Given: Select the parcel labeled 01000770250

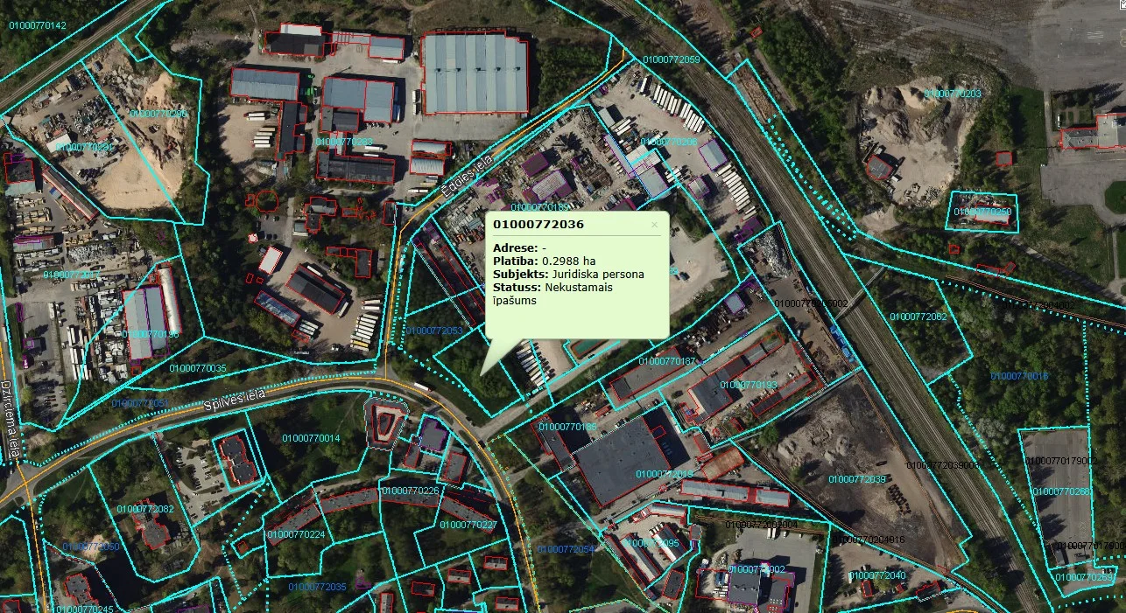Looking at the screenshot, I should 982,212.
